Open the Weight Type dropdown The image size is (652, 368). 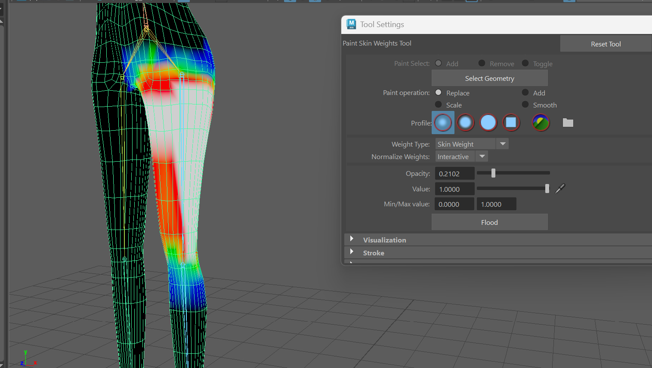click(502, 144)
